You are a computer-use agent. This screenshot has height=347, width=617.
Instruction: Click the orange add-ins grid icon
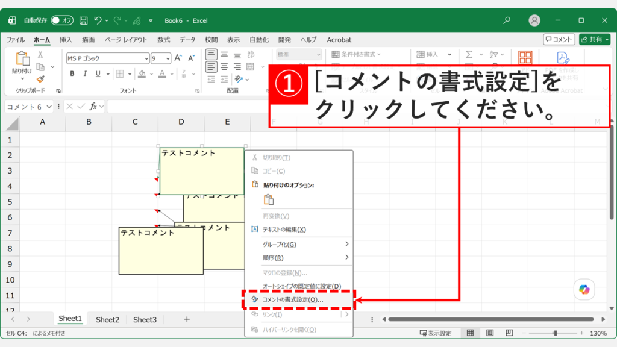[x=525, y=58]
